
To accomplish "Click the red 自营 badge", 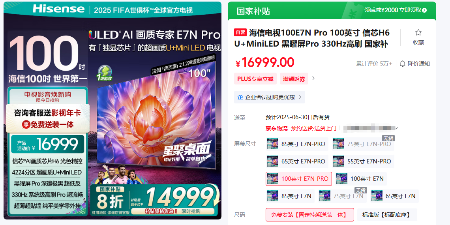I will point(240,32).
